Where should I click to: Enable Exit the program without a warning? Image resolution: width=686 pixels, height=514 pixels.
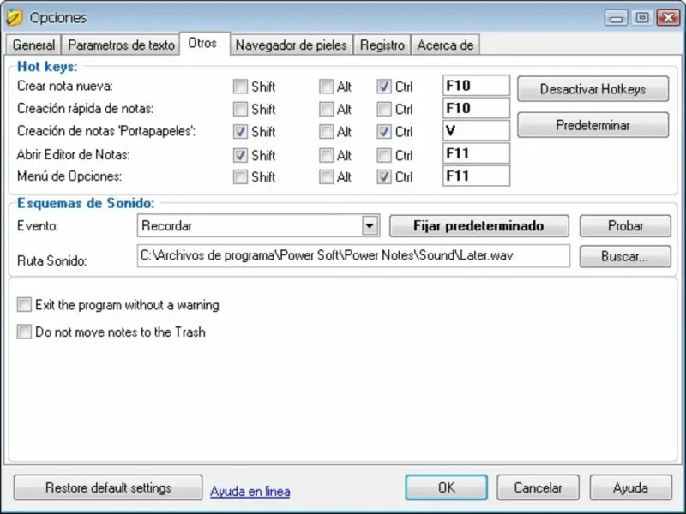[x=24, y=305]
